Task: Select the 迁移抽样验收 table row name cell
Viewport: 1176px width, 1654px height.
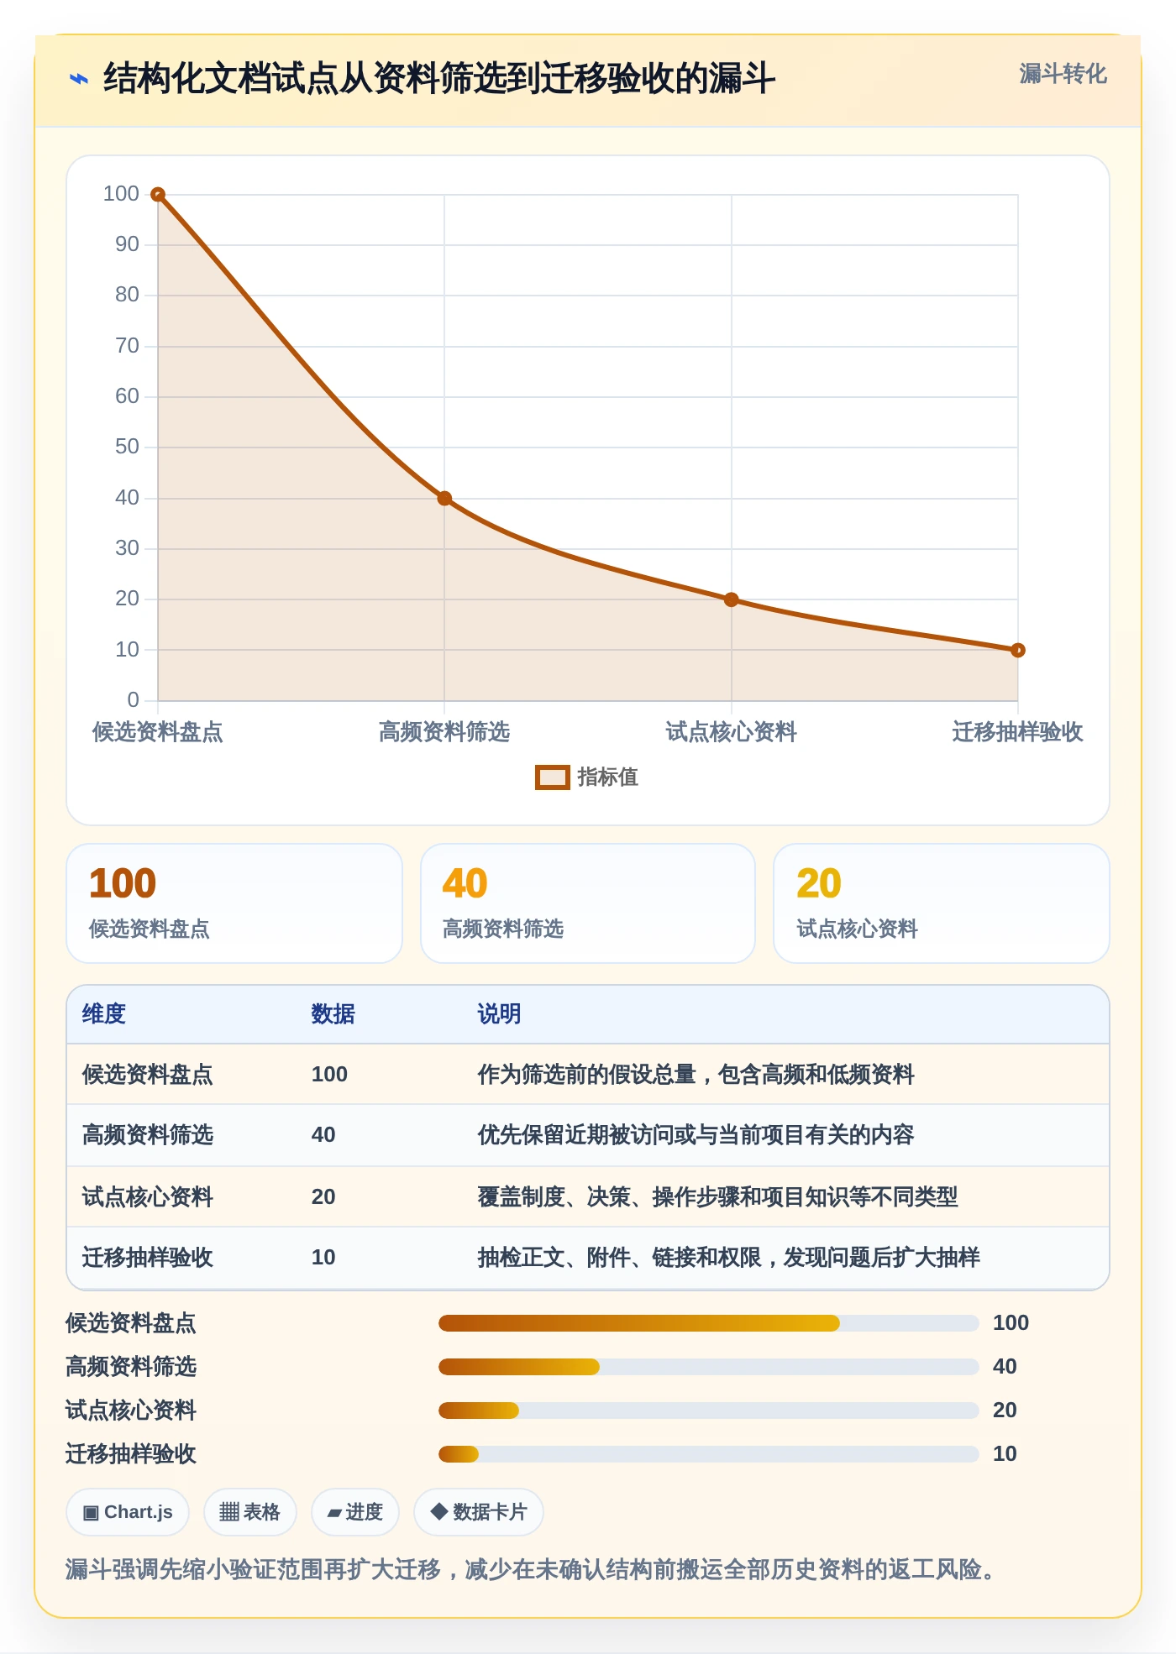Action: click(x=148, y=1258)
